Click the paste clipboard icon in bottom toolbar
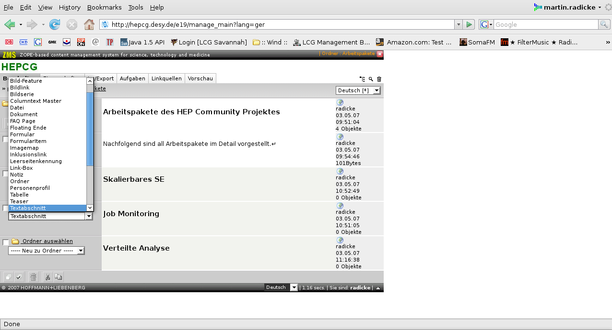Viewport: 612px width, 330px height. [x=58, y=276]
